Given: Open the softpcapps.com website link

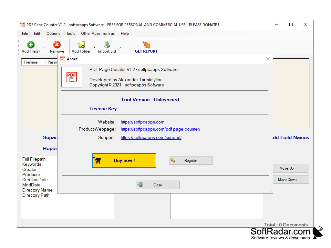Looking at the screenshot, I should [142, 122].
